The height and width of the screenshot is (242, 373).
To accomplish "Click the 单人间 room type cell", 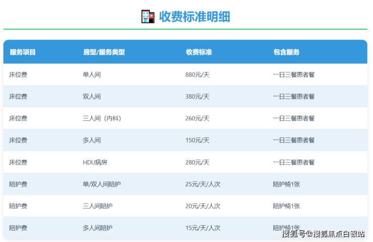I will tap(92, 74).
